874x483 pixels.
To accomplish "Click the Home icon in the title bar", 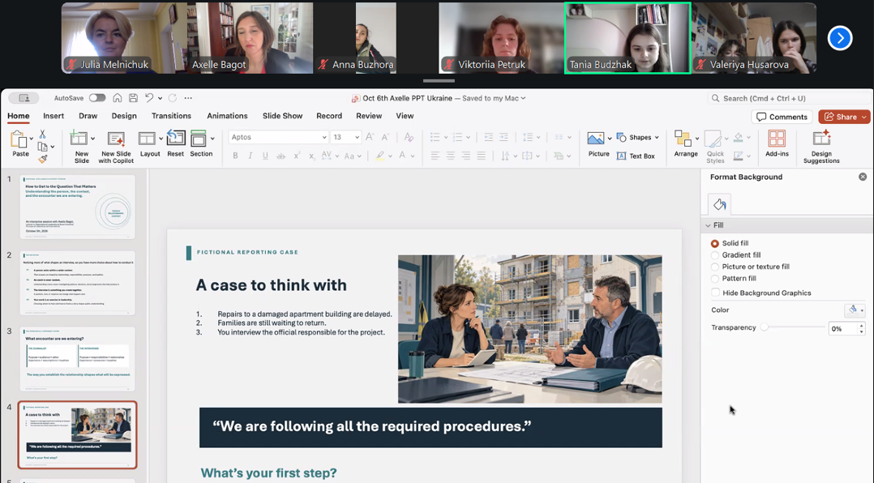I will click(x=117, y=98).
